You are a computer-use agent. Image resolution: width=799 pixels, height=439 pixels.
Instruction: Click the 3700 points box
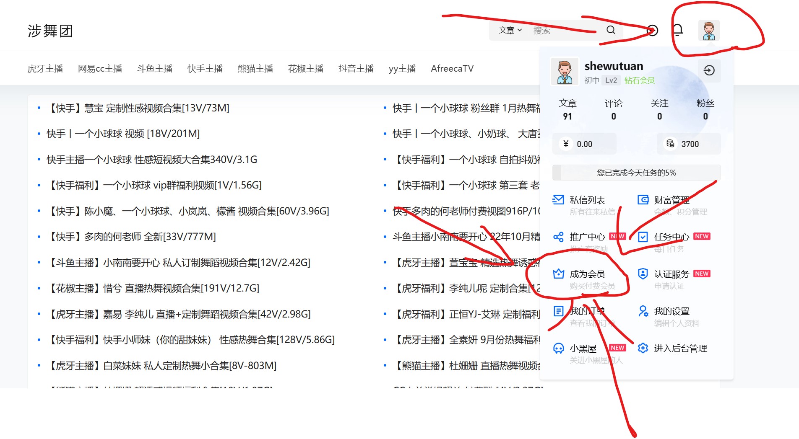point(689,144)
